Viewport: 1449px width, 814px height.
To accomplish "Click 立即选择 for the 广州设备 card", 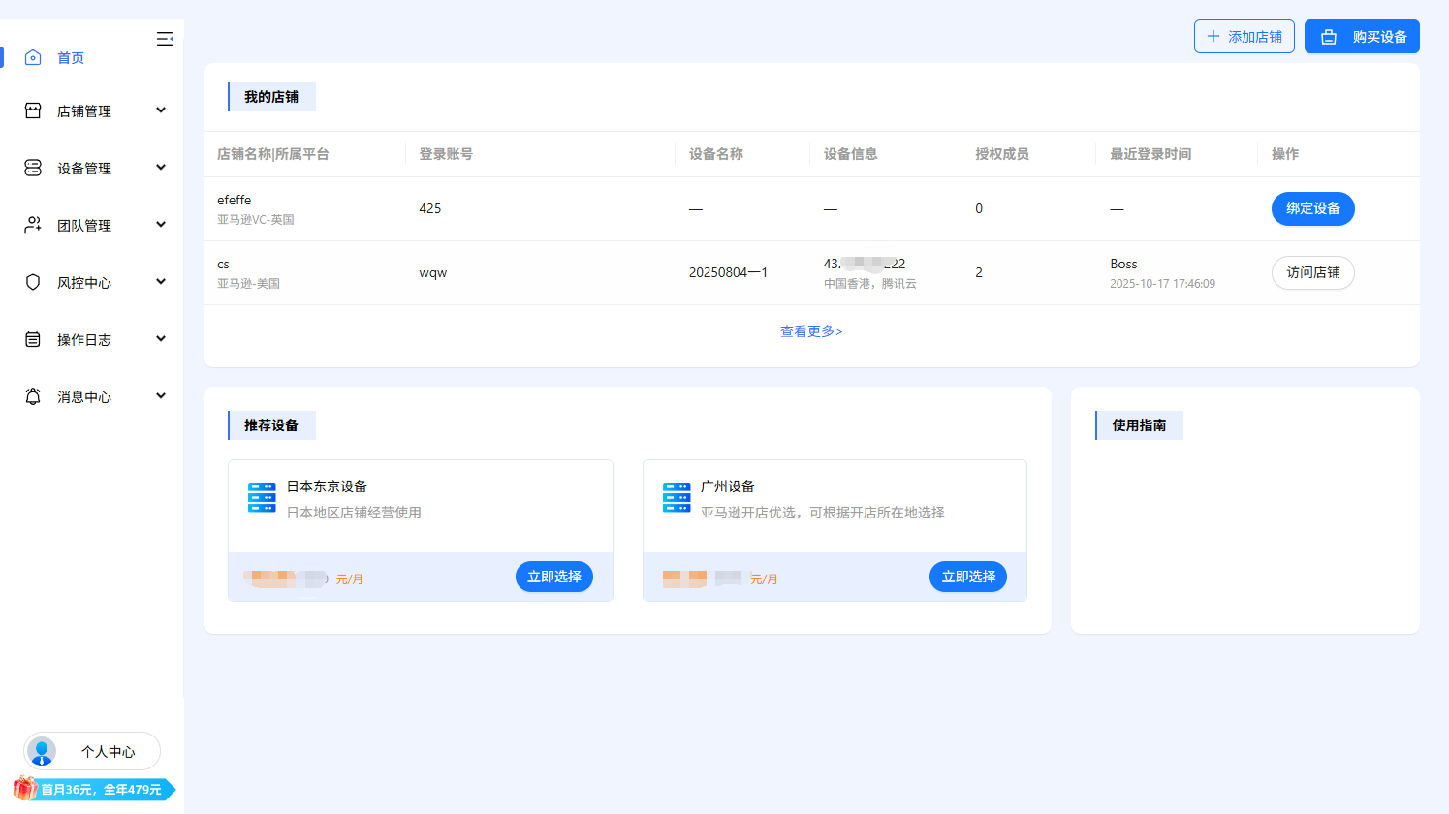I will coord(968,577).
